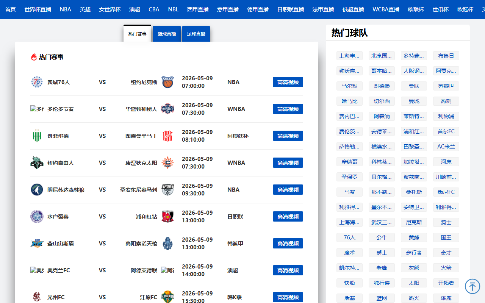
Task: Open the 马尔默 team tag
Action: click(349, 86)
